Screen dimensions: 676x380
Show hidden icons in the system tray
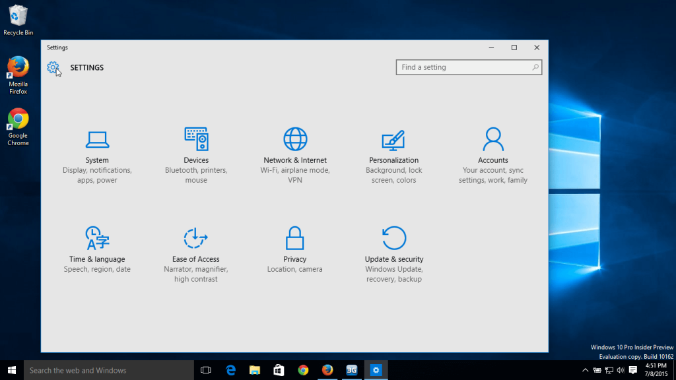(x=585, y=370)
